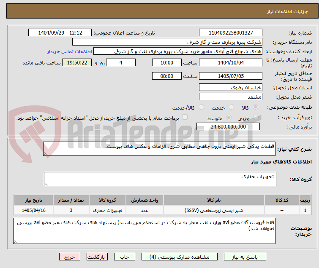Click the price validity date 1405/07/05

[231, 76]
